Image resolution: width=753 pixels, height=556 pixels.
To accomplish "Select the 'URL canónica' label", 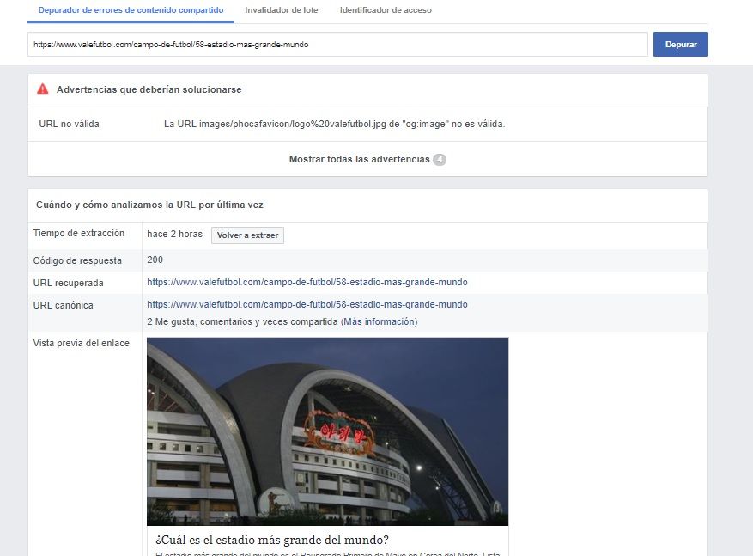I will click(63, 305).
